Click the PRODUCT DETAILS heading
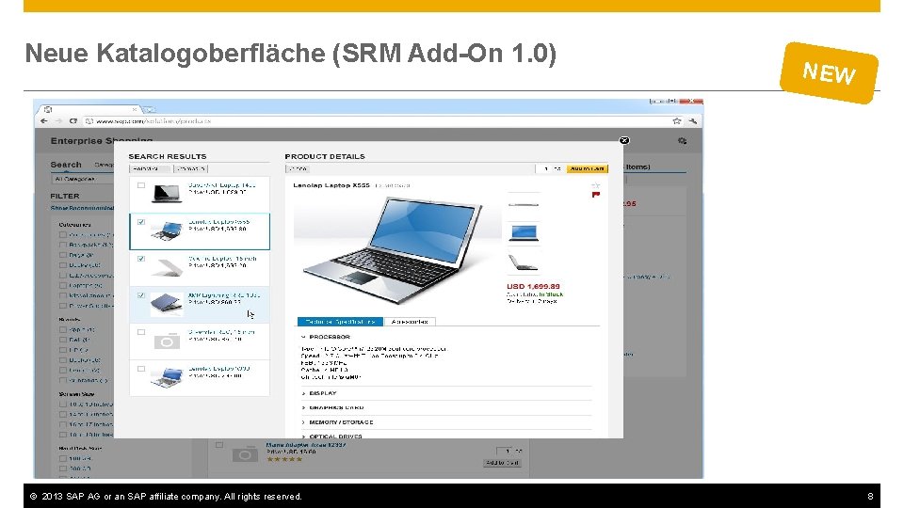 tap(325, 157)
